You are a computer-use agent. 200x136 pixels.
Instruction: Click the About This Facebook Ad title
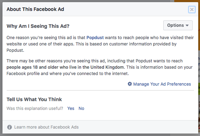pos(35,9)
